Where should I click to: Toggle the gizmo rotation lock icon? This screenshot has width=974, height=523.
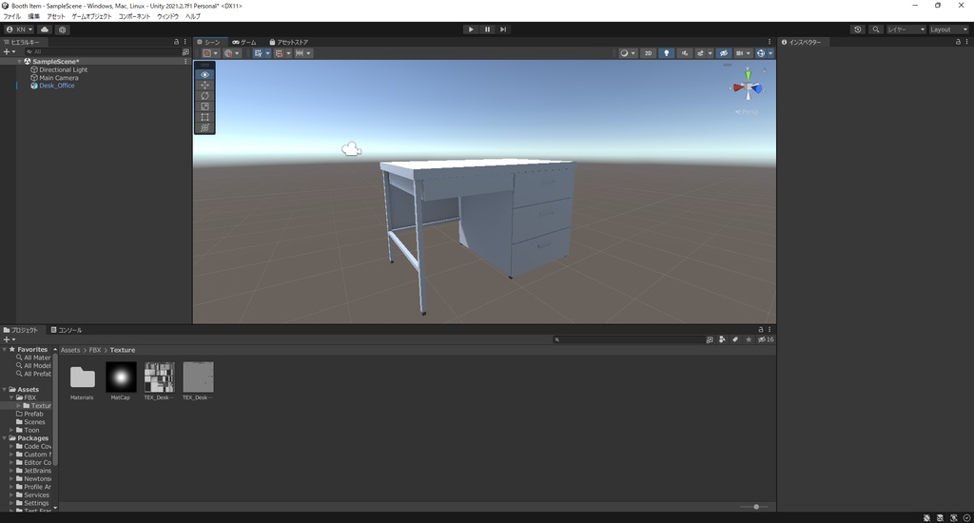(765, 70)
